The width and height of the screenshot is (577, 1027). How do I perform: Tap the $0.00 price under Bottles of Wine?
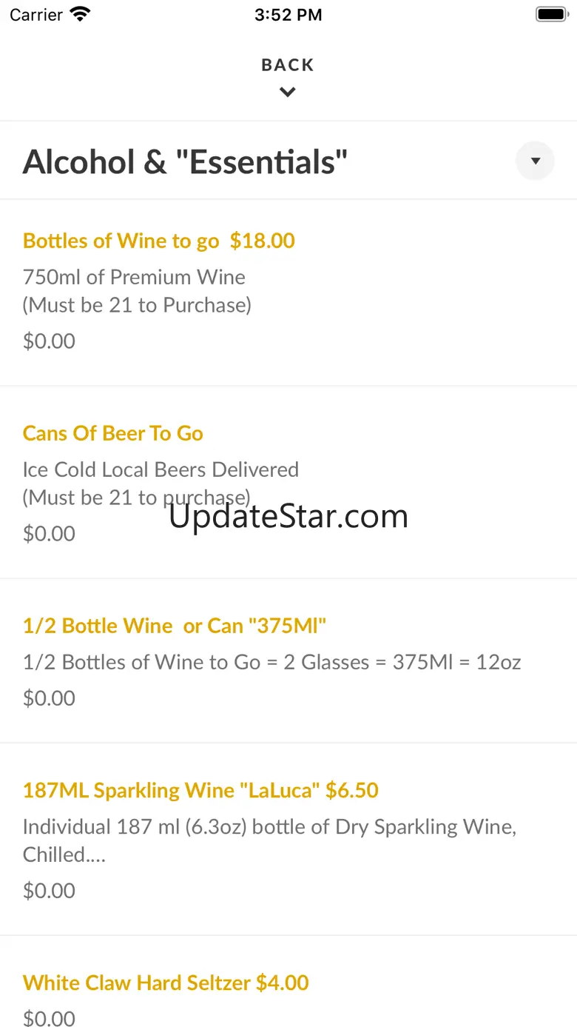click(x=49, y=341)
